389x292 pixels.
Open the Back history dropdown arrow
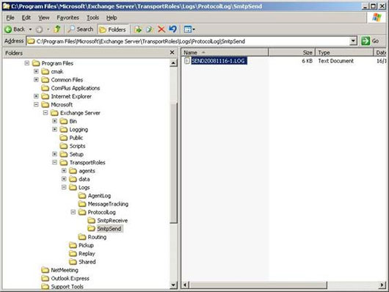point(30,29)
